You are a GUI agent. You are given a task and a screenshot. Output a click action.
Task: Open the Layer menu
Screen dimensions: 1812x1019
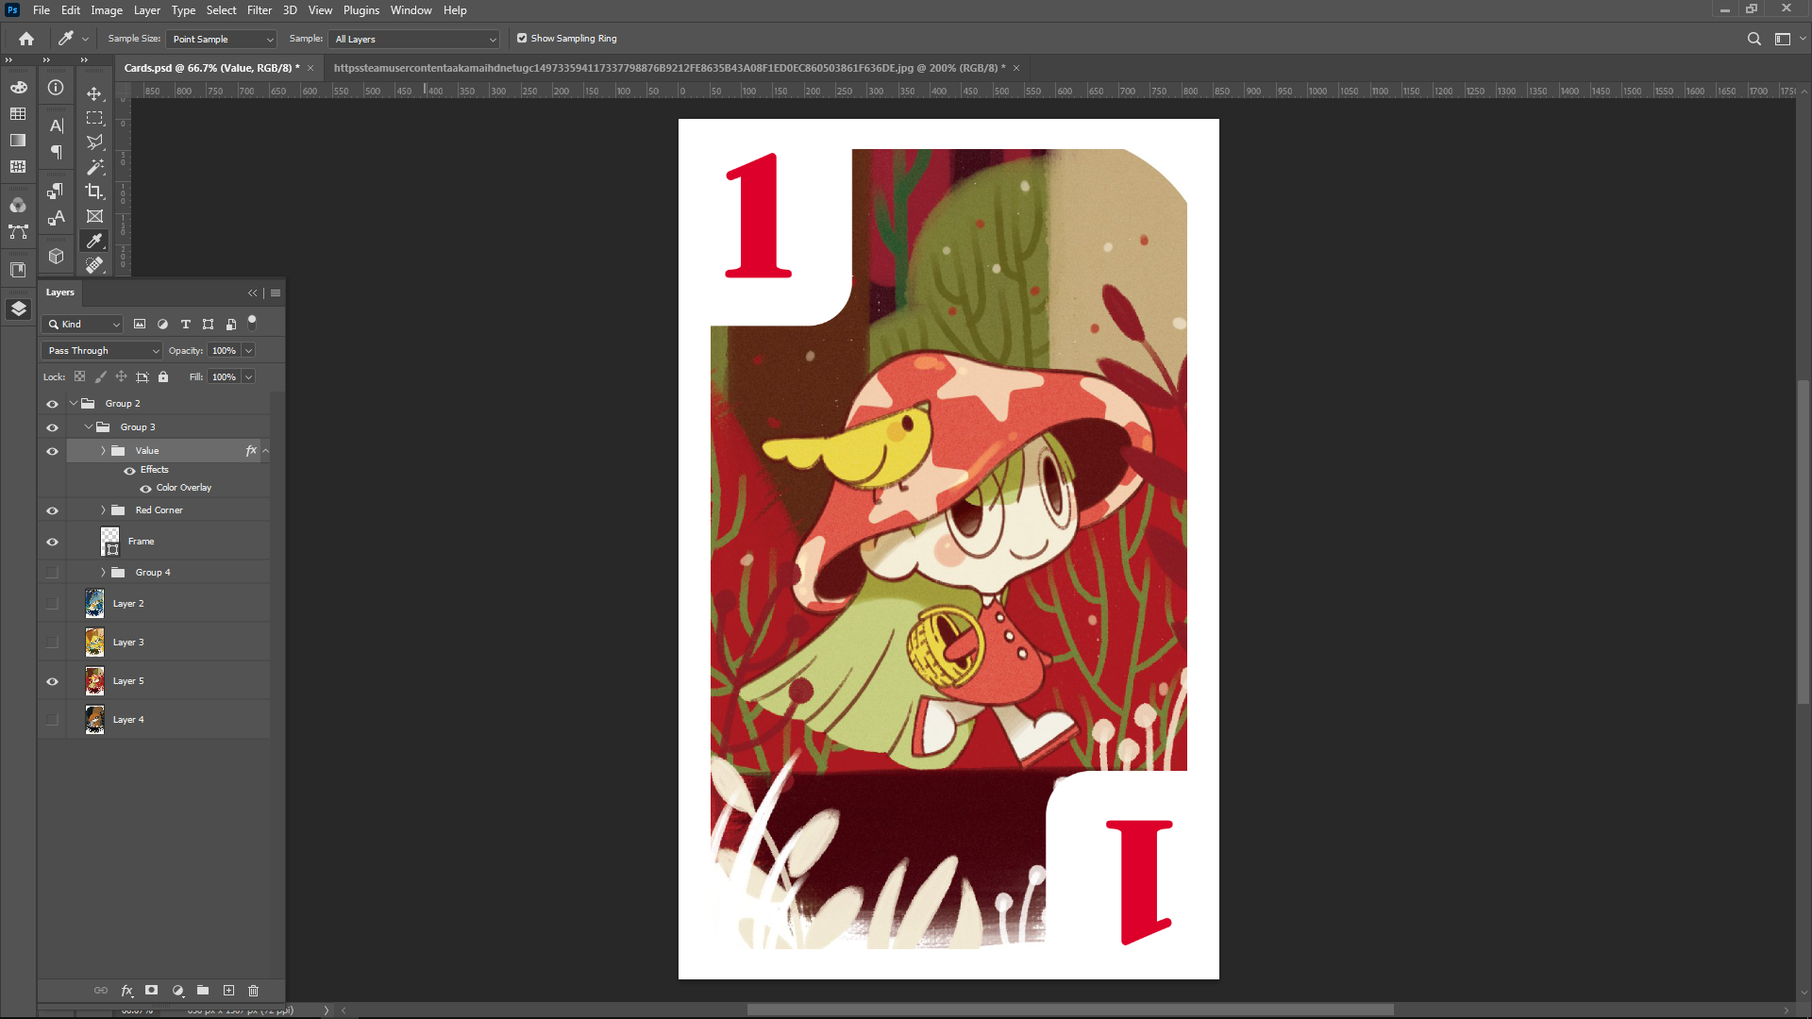[146, 10]
